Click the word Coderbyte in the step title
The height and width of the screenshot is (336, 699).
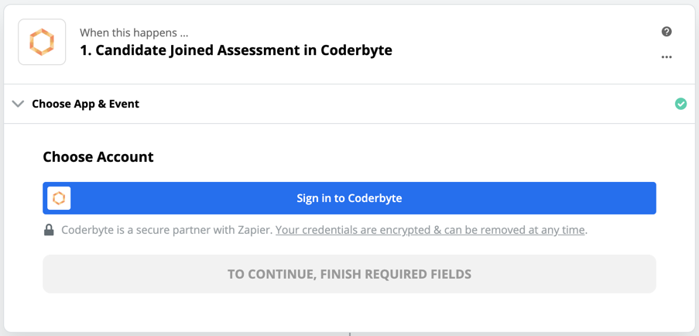(358, 51)
